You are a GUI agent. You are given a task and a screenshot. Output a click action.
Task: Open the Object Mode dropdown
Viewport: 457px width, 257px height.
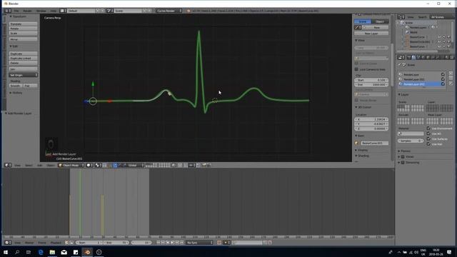point(71,165)
